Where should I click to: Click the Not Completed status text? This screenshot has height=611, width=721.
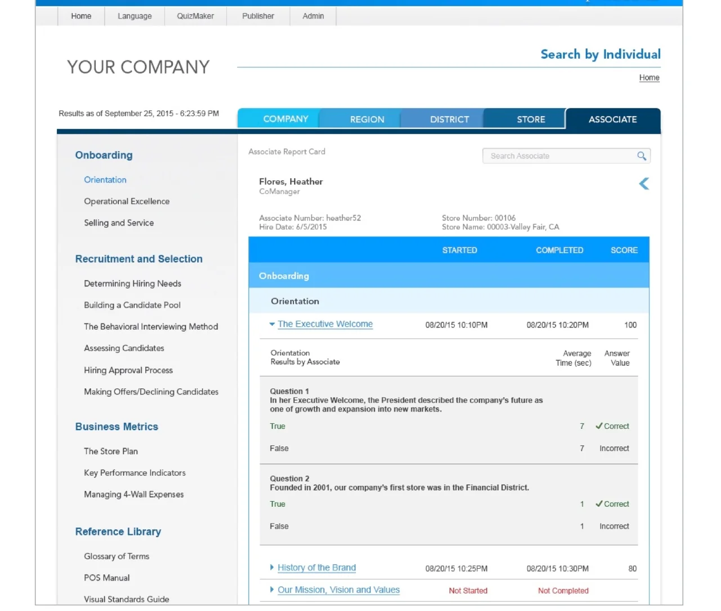click(x=563, y=591)
